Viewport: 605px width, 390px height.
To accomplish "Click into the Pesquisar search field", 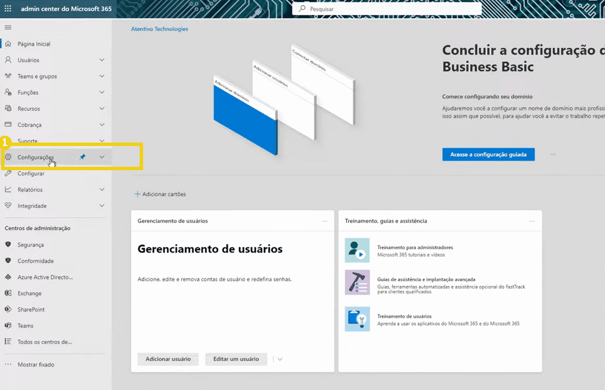I will pos(387,8).
